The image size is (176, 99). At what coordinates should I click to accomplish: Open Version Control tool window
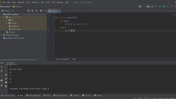click(8, 95)
